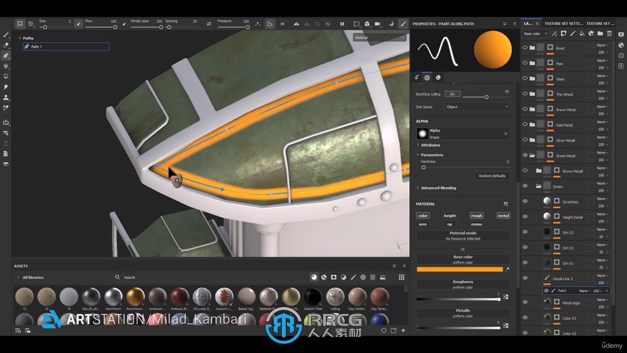Select Path 1 in Paths list
Viewport: 627px width, 353px height.
point(66,47)
